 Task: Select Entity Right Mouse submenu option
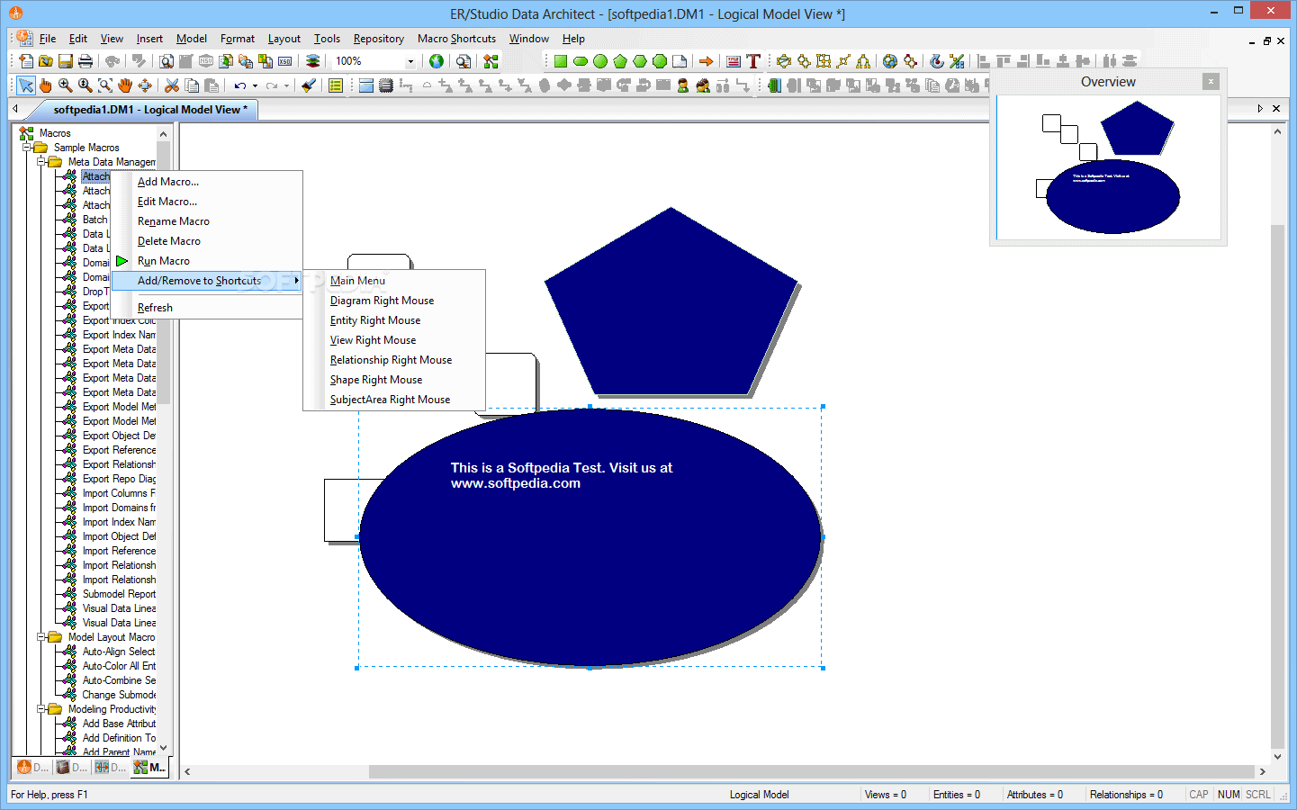[x=375, y=320]
